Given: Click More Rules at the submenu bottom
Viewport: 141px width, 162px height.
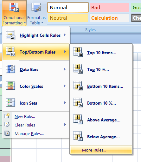Looking at the screenshot, I should coord(101,150).
